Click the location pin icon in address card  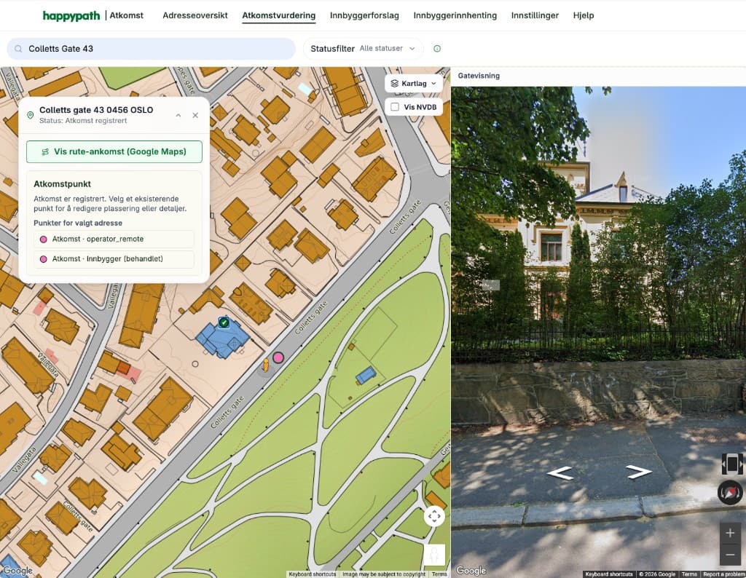(x=31, y=115)
